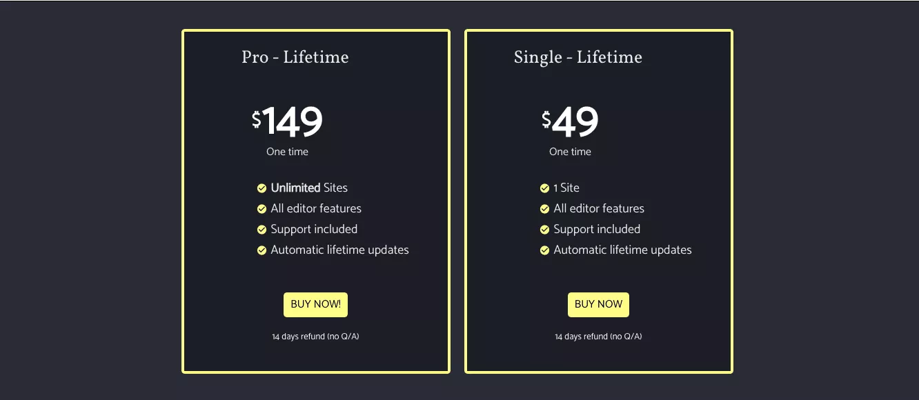Click the Single plan 14 days refund note
The width and height of the screenshot is (919, 400).
click(598, 337)
